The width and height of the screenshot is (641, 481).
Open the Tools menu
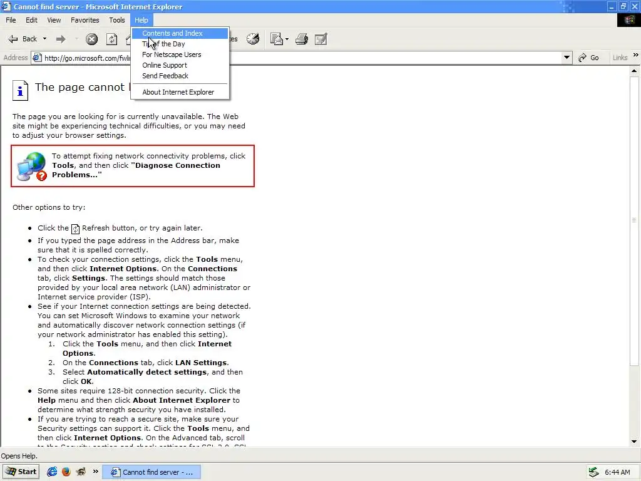click(x=117, y=20)
